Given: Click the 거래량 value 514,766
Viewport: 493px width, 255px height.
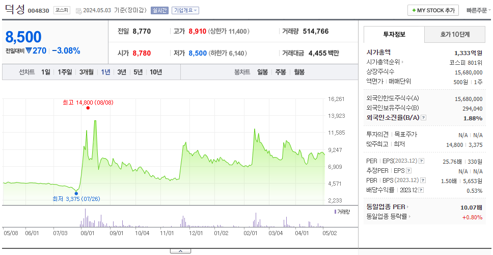Looking at the screenshot, I should tap(316, 31).
